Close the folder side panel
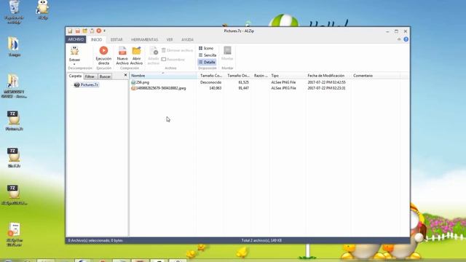Screen dimensions: 466x262 (x=125, y=75)
